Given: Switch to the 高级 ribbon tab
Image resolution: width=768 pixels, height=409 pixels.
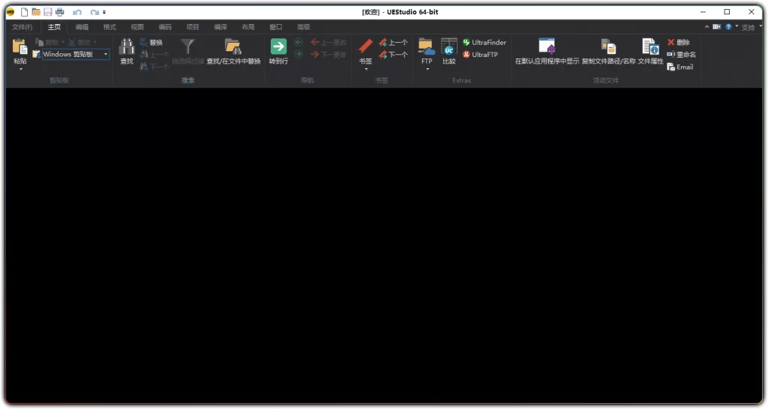Looking at the screenshot, I should (303, 27).
